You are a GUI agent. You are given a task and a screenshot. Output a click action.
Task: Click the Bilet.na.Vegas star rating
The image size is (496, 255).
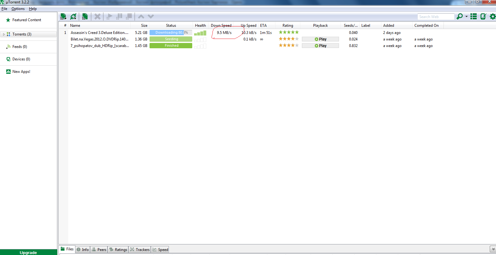(289, 39)
